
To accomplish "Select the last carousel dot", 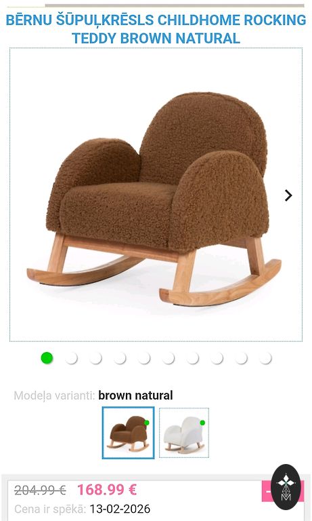I will click(x=265, y=358).
